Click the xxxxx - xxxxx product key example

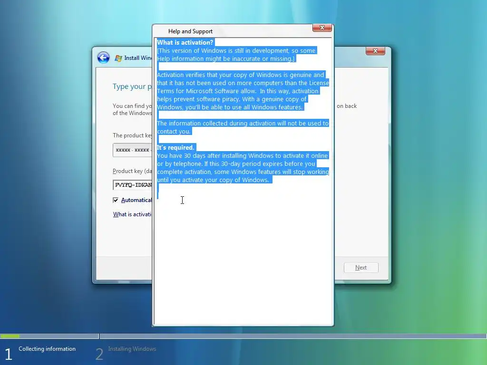tap(133, 150)
